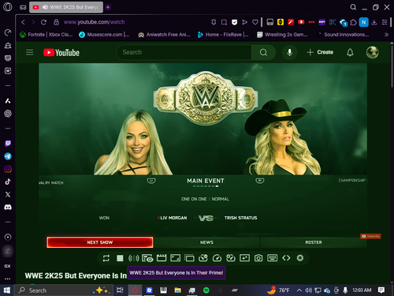Open the Fortnite | Xbox Cloud bookmark
This screenshot has height=296, width=394.
(46, 35)
